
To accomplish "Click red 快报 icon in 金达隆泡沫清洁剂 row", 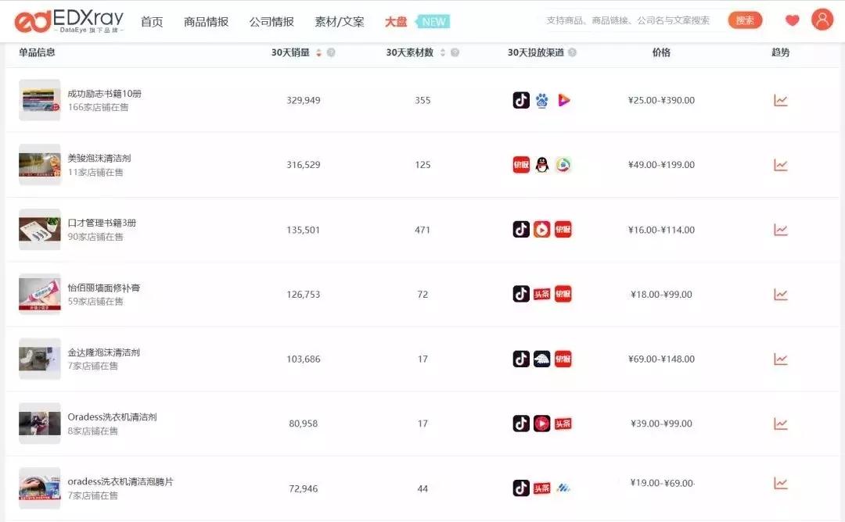I will pyautogui.click(x=563, y=359).
